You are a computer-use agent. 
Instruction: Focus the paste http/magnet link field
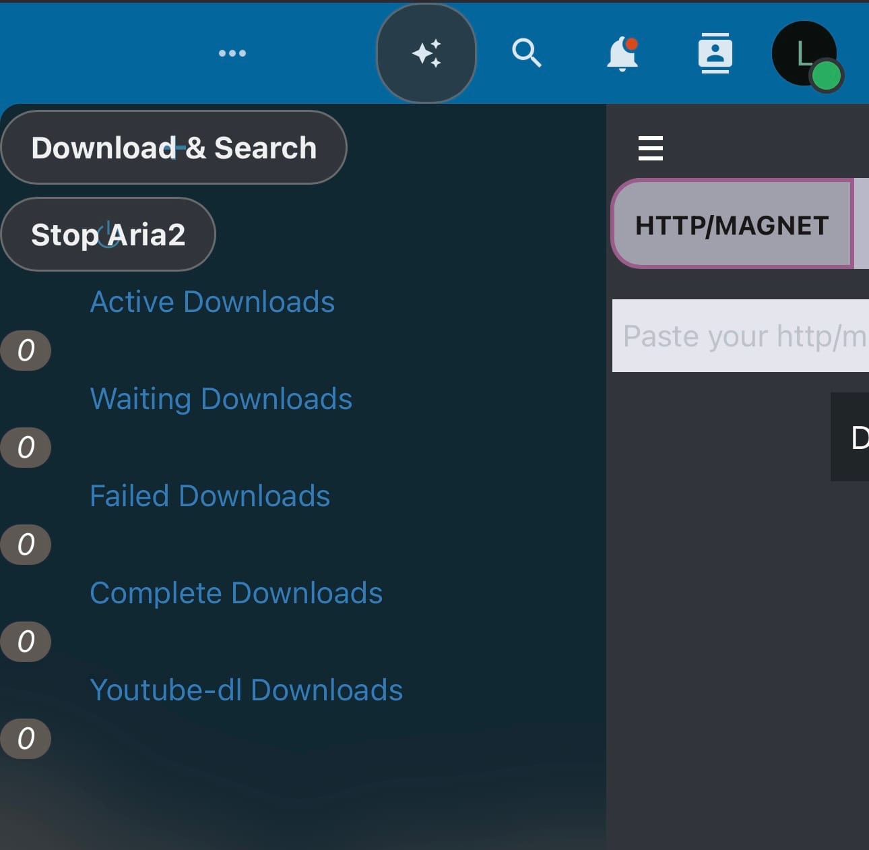pyautogui.click(x=741, y=336)
